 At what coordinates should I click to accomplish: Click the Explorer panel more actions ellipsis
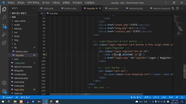34,8
